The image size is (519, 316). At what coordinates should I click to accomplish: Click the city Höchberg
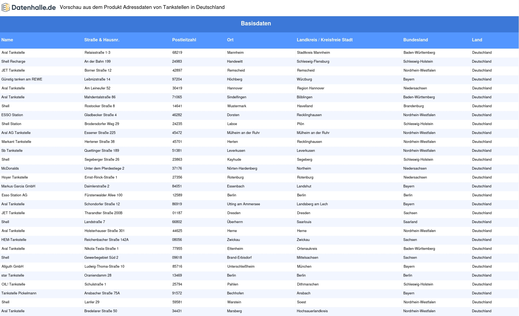[235, 79]
